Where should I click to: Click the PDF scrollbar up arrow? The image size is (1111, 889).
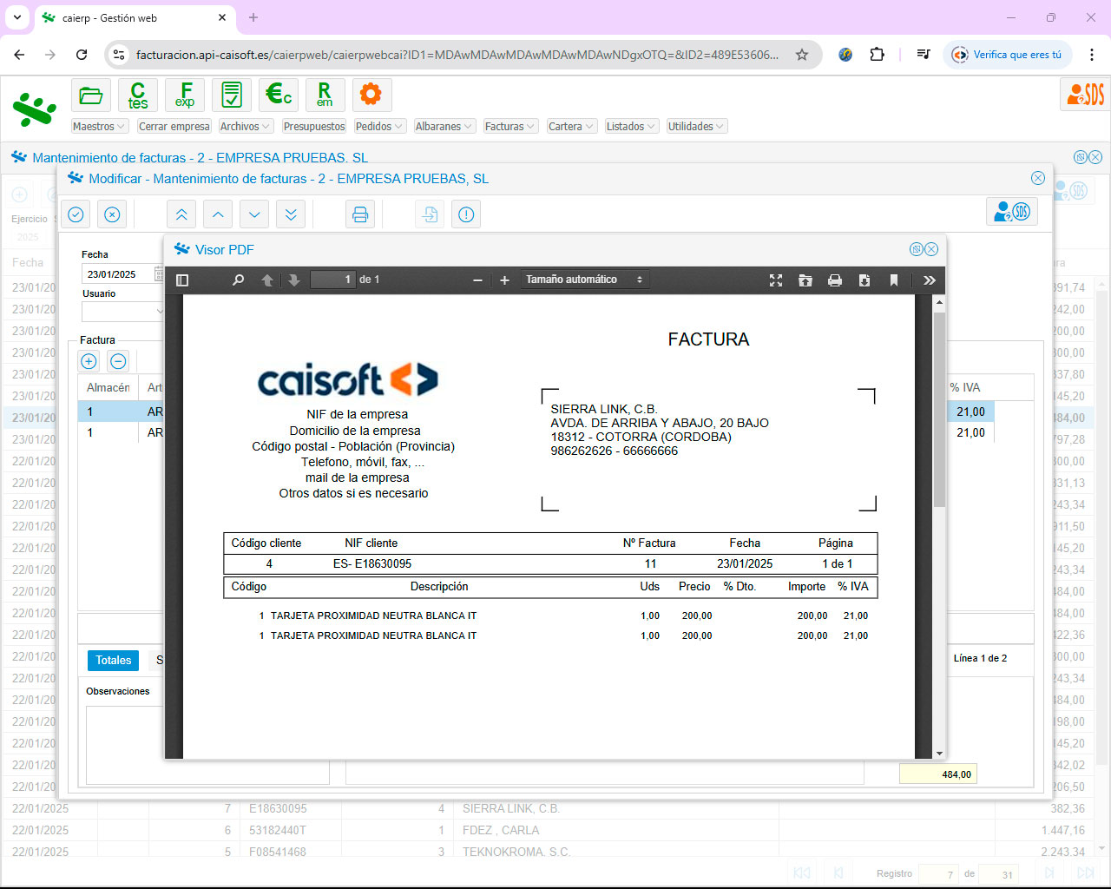click(x=939, y=302)
